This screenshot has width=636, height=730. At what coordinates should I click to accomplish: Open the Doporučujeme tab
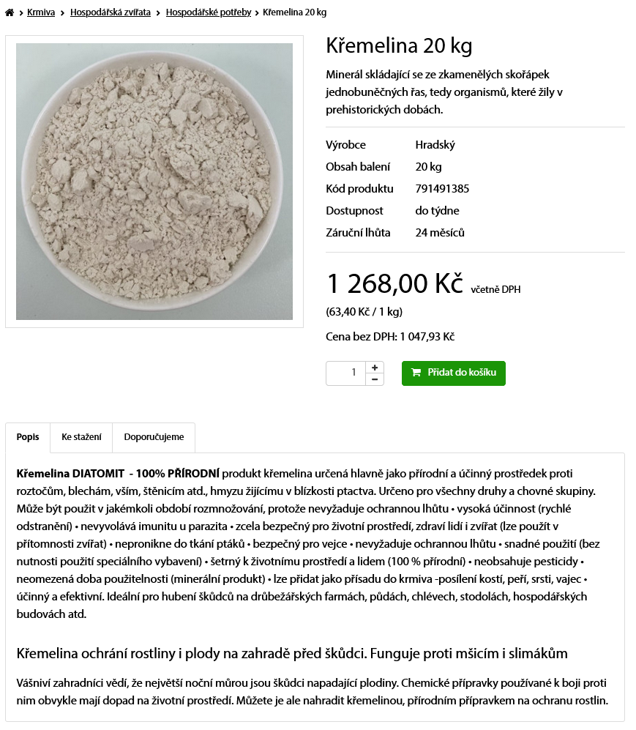click(x=154, y=437)
